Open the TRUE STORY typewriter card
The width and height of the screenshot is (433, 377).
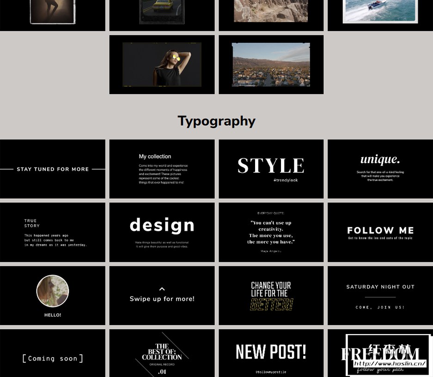[53, 232]
